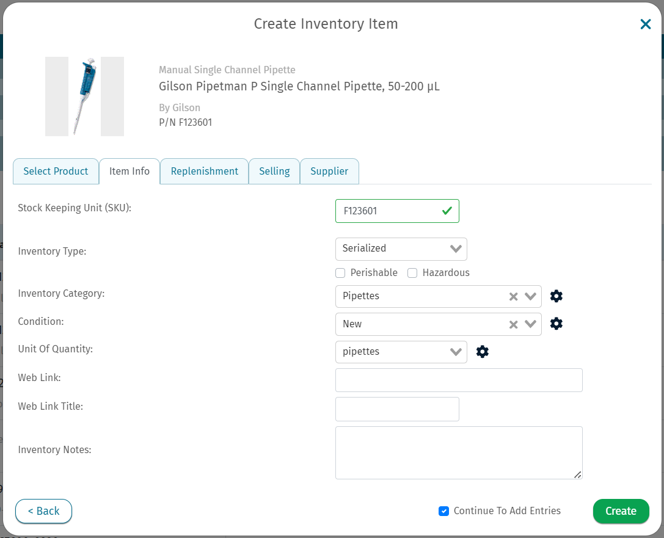Open Inventory Category settings gear
Viewport: 664px width, 538px height.
556,296
